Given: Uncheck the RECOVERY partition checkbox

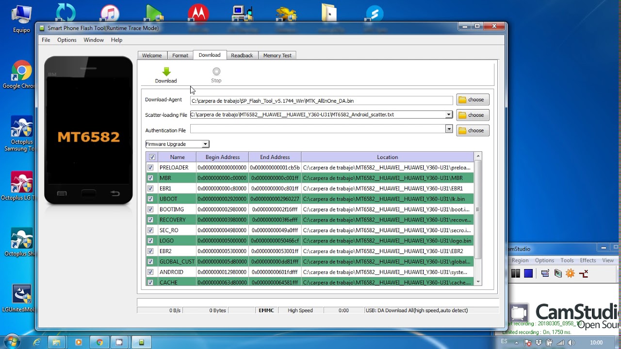Looking at the screenshot, I should [x=150, y=220].
